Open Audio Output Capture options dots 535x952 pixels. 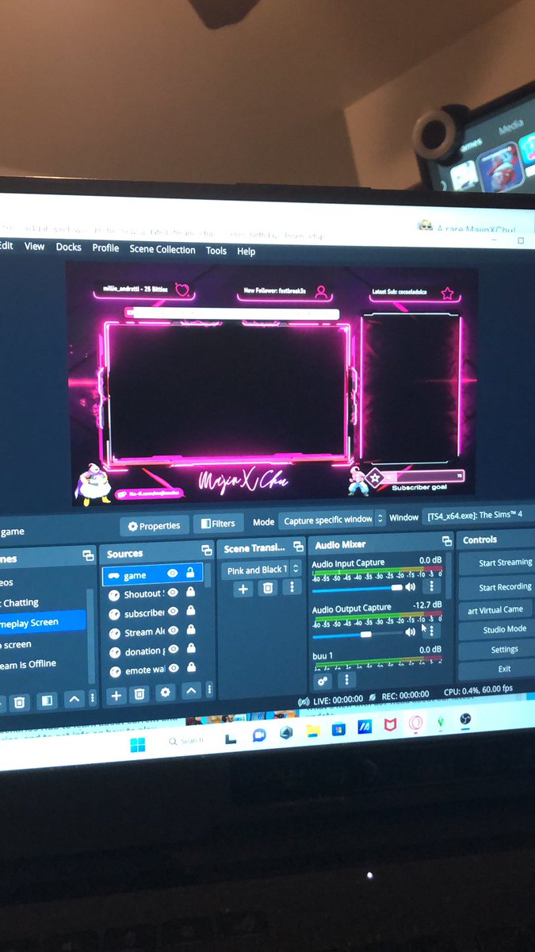[x=431, y=631]
